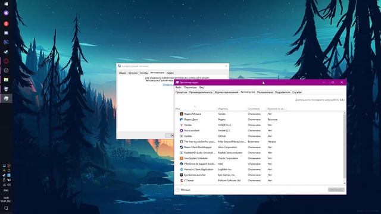Viewport: 381px width, 214px height.
Task: Sort by the Имя column header
Action: [x=195, y=109]
